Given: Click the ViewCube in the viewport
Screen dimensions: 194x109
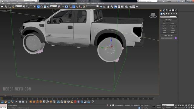Looking at the screenshot, I should [x=153, y=15].
